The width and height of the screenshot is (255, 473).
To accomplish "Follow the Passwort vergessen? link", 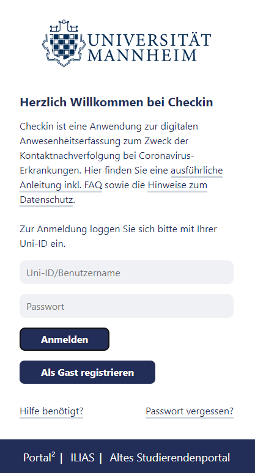I will 190,411.
